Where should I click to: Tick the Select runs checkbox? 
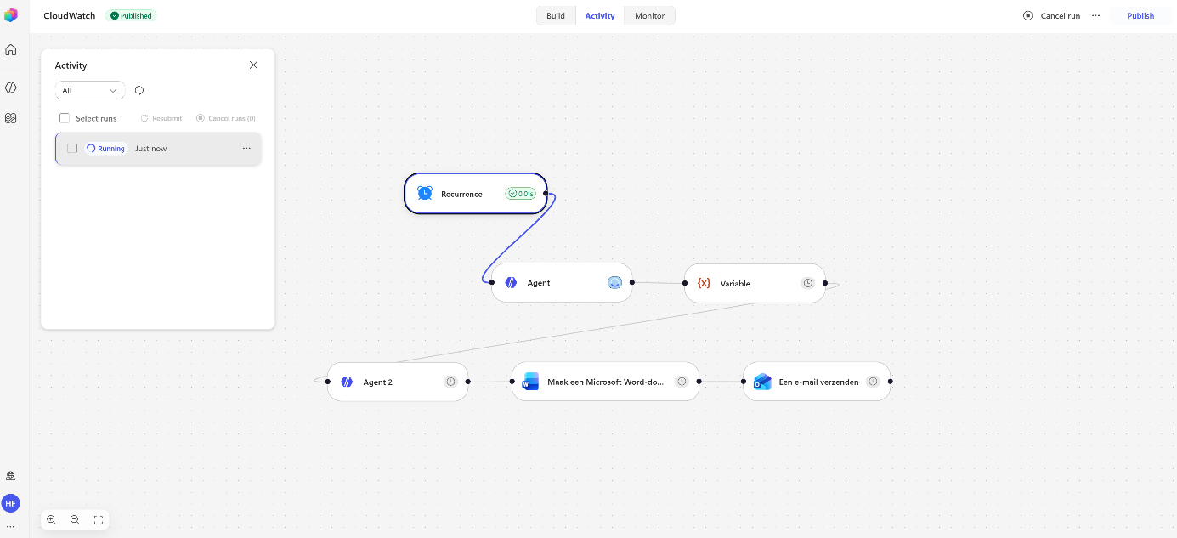65,118
